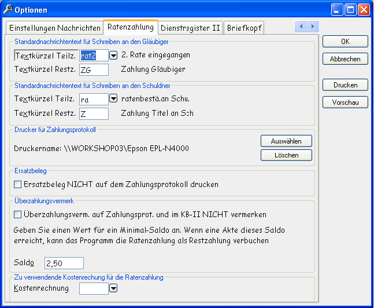Click the Saldo value field
This screenshot has height=308, width=374.
(64, 263)
